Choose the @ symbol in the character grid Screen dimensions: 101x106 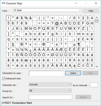pos(57,23)
